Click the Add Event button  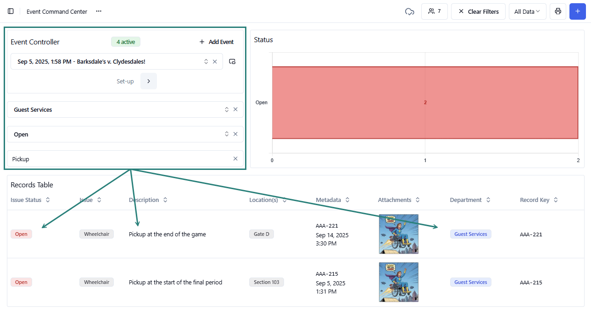click(x=217, y=42)
